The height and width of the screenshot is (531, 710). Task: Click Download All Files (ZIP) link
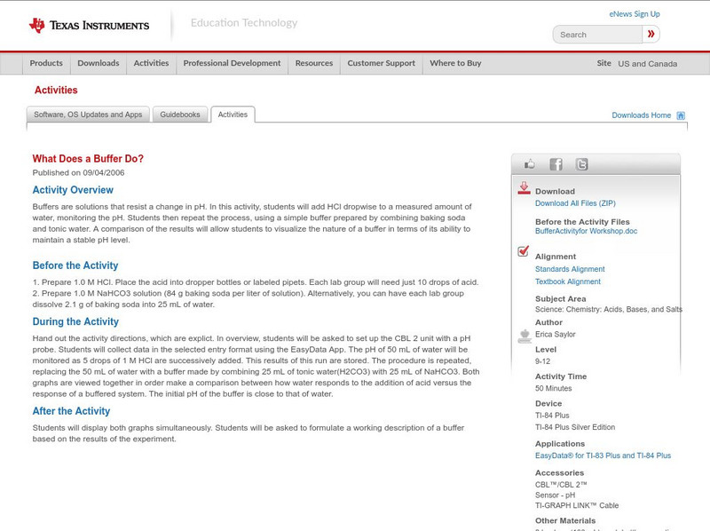pos(575,203)
